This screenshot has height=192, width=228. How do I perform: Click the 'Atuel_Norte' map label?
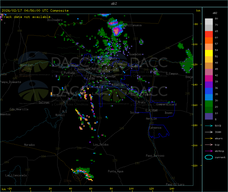pos(120,85)
